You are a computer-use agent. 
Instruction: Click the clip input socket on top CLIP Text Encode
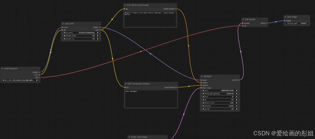tap(124, 9)
